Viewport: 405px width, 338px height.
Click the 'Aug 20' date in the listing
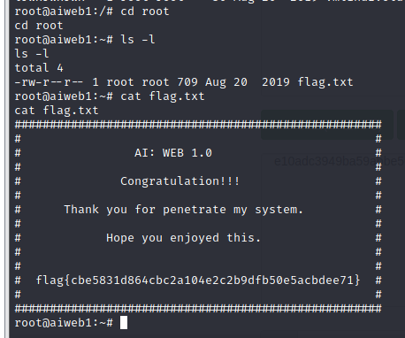(226, 82)
